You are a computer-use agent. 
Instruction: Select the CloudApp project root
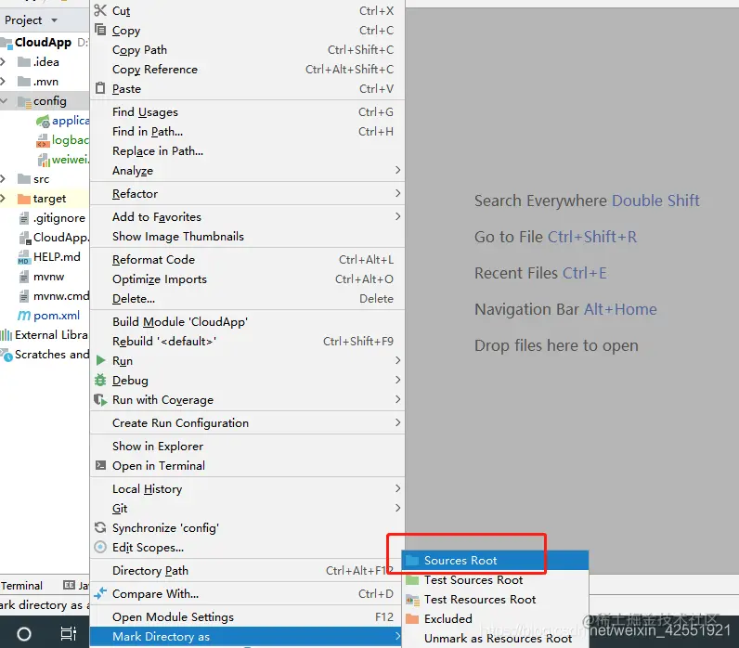(x=43, y=43)
